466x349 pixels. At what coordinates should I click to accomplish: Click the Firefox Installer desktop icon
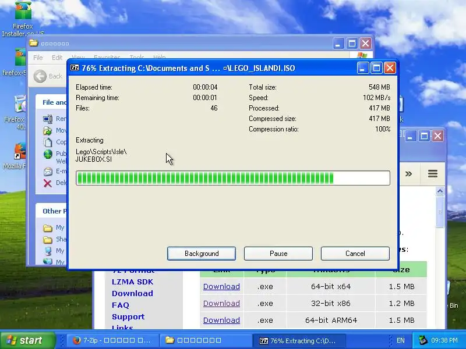click(x=23, y=19)
